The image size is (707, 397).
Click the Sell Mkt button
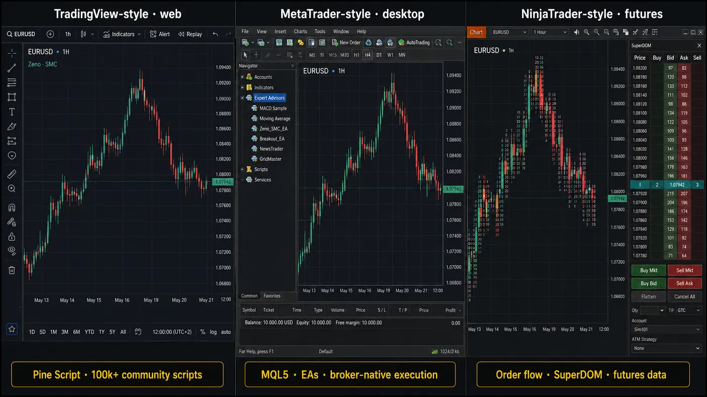[x=685, y=270]
